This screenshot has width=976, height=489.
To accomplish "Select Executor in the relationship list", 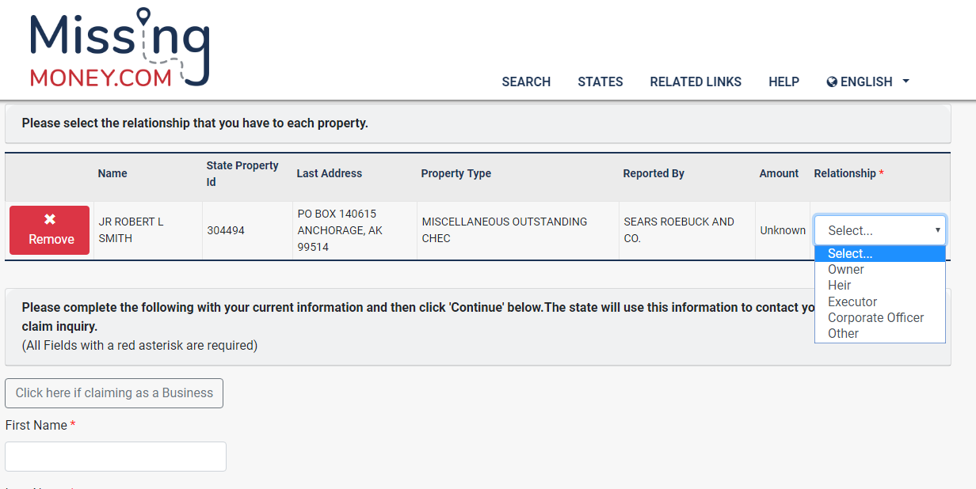I will [852, 301].
